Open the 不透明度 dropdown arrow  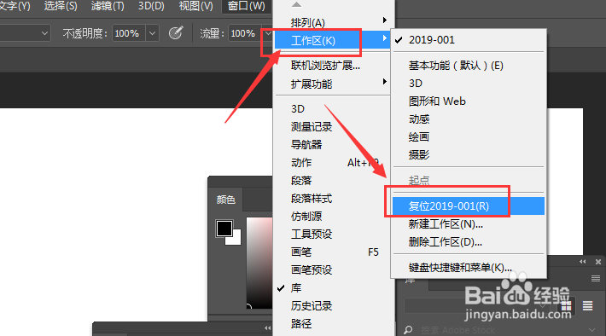[152, 33]
